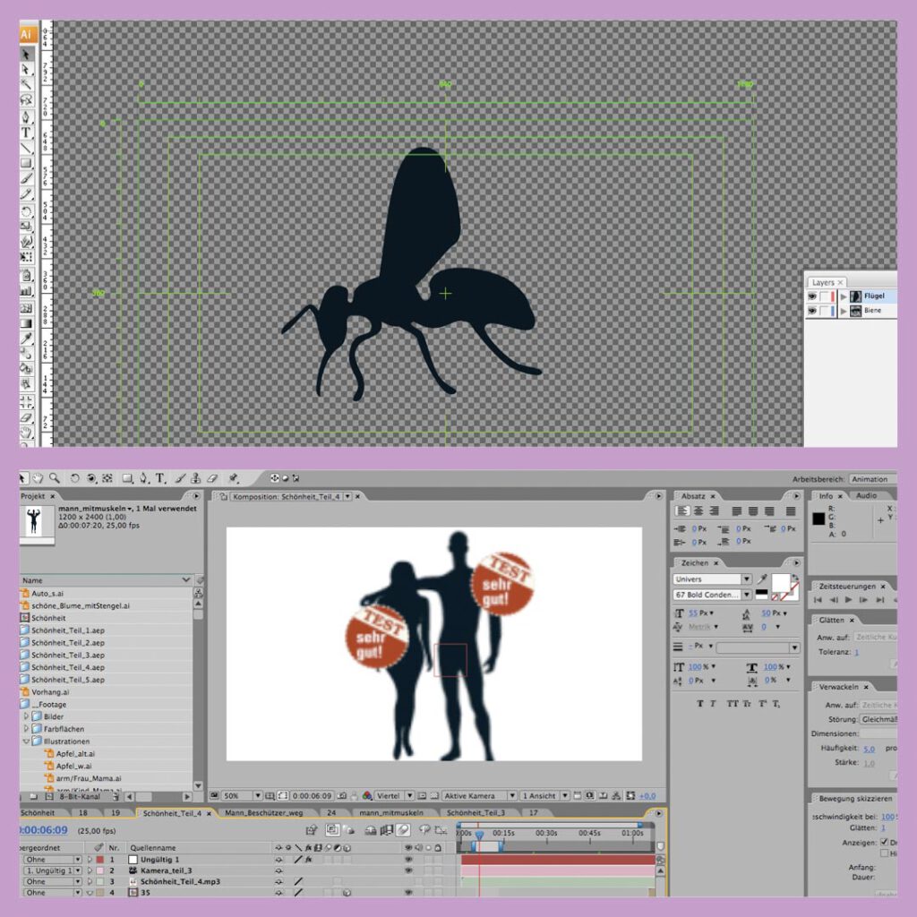917x917 pixels.
Task: Click the After Effects horizontal Type tool
Action: [x=160, y=478]
